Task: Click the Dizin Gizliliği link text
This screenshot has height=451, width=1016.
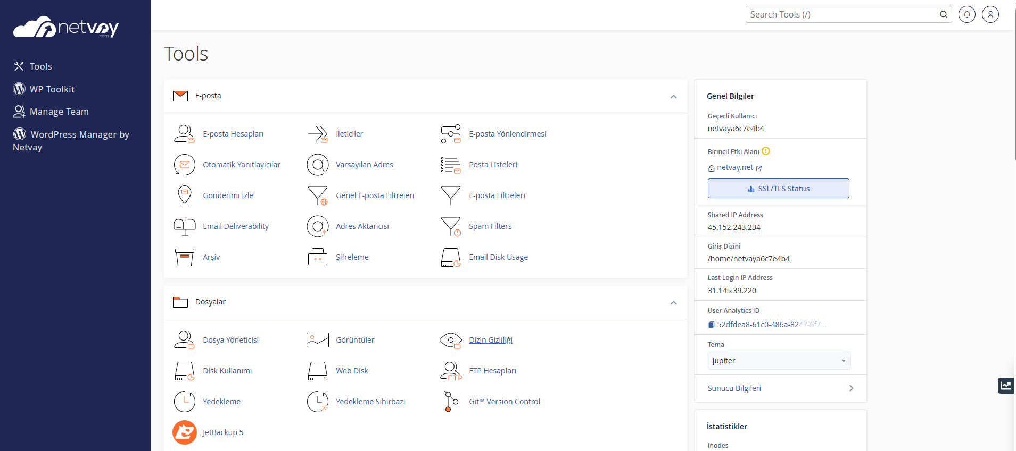Action: (x=491, y=340)
